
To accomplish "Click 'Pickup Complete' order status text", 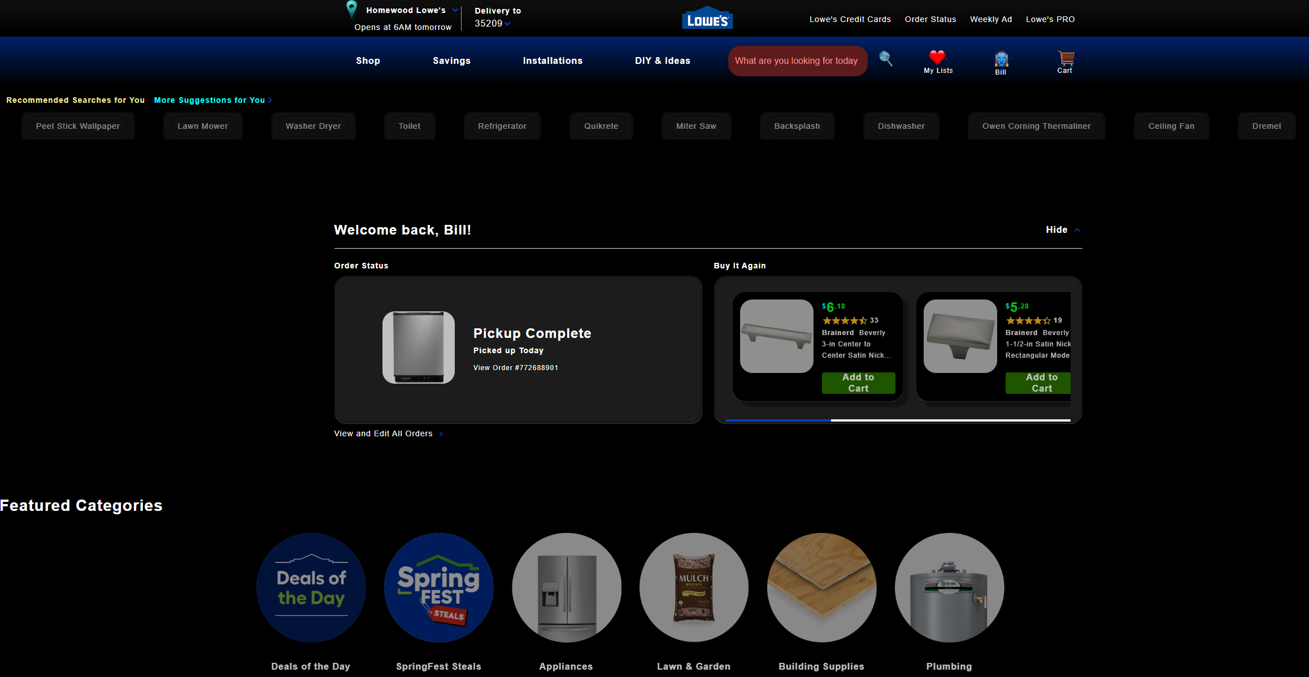I will point(532,333).
